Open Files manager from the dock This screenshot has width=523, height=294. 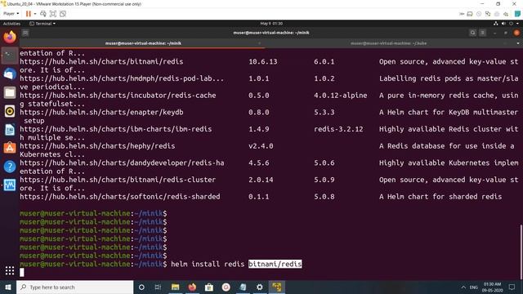pos(10,92)
